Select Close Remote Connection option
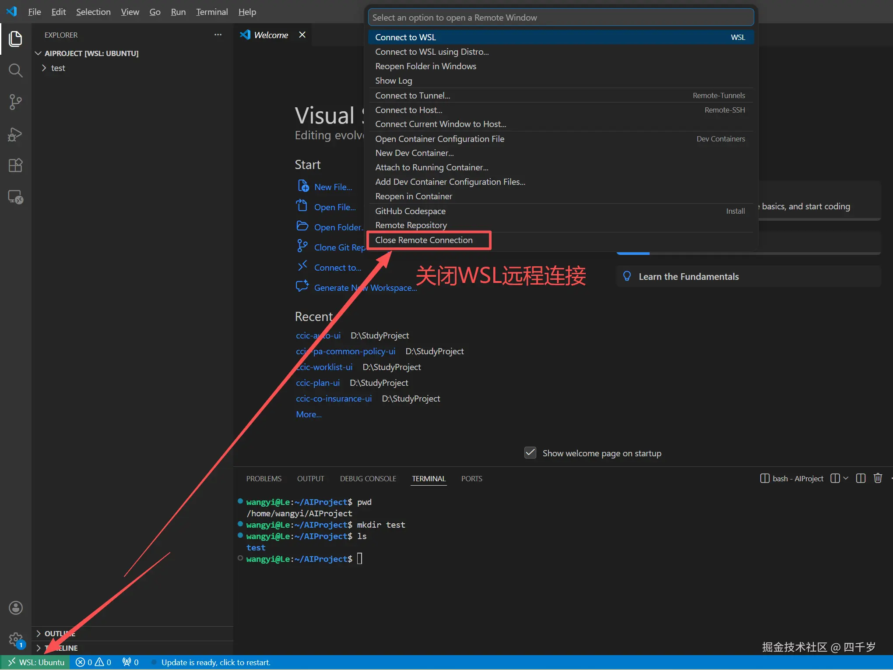Screen dimensions: 893x670 [424, 240]
